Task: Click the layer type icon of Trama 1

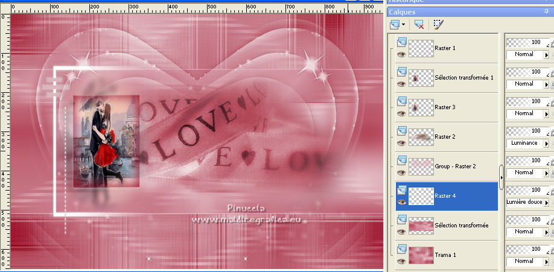Action: (x=402, y=250)
